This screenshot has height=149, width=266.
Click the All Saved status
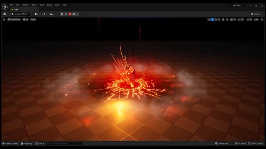tap(240, 144)
